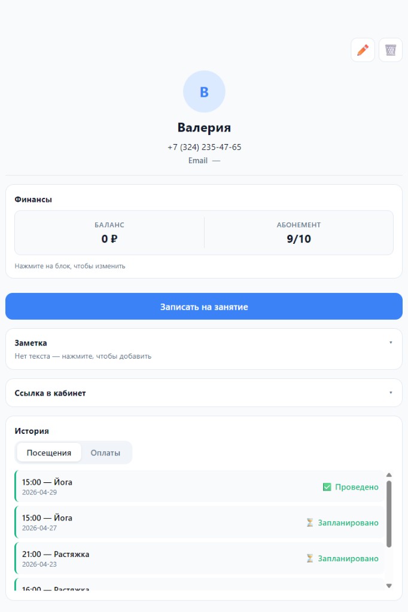Click the Записать на занятие button
Screen dimensions: 408x612
pos(204,307)
